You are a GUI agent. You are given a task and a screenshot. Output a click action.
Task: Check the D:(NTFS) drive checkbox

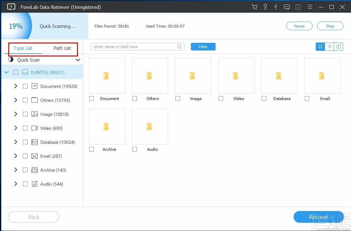pyautogui.click(x=16, y=72)
